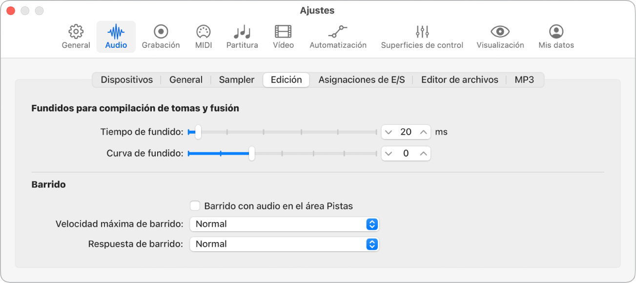Screen dimensions: 636x283
Task: Open the MP3 tab
Action: [x=524, y=80]
